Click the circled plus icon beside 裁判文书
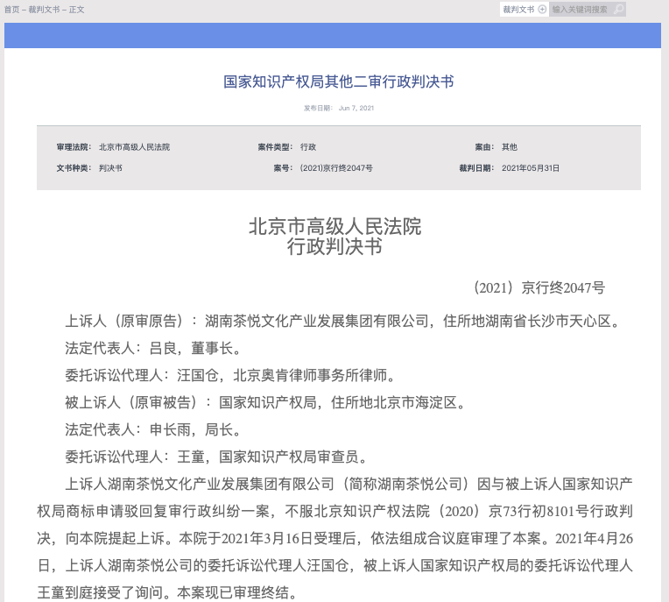The image size is (669, 602). coord(542,10)
